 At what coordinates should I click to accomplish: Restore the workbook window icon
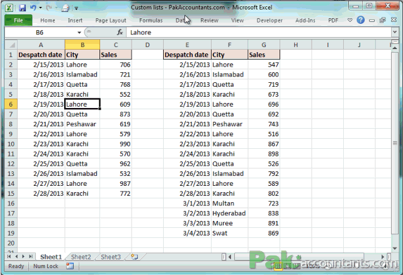click(382, 20)
